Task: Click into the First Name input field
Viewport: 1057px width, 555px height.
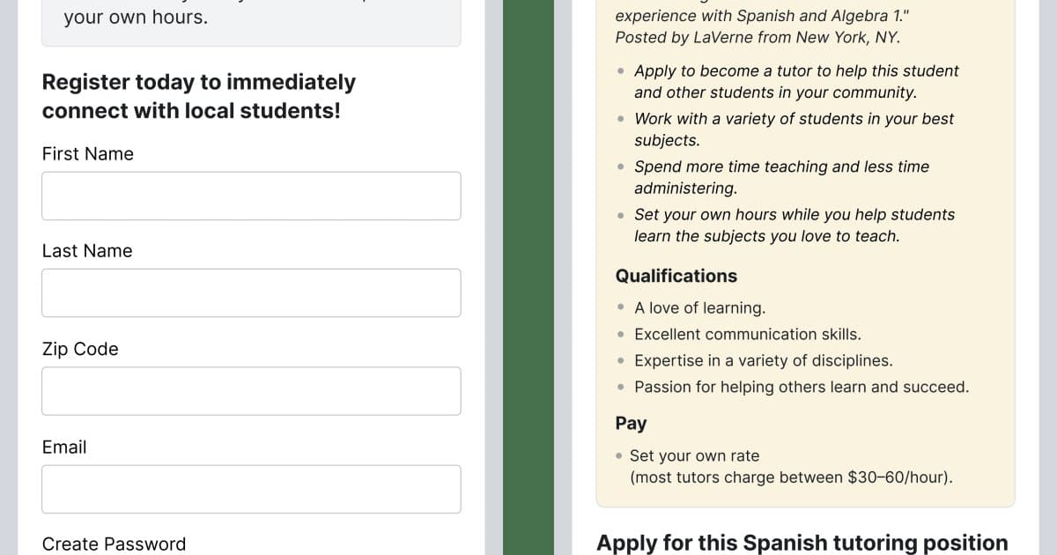Action: [x=251, y=196]
